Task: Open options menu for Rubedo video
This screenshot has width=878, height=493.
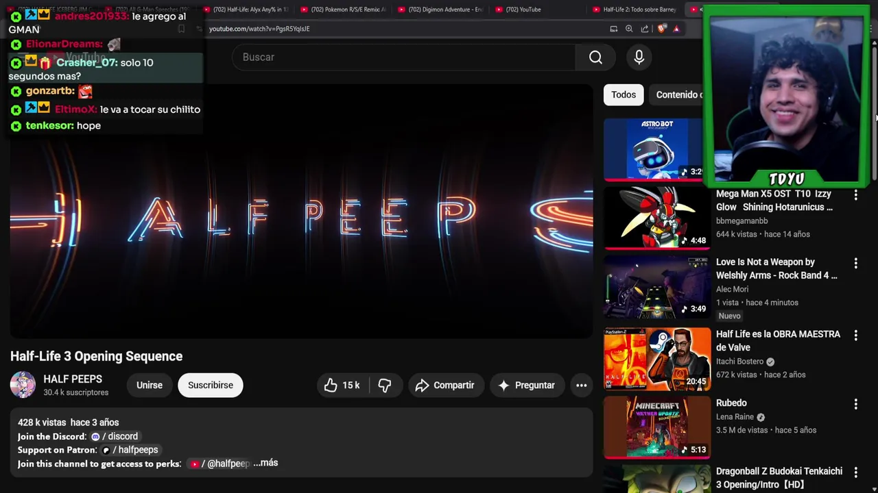Action: [x=855, y=404]
